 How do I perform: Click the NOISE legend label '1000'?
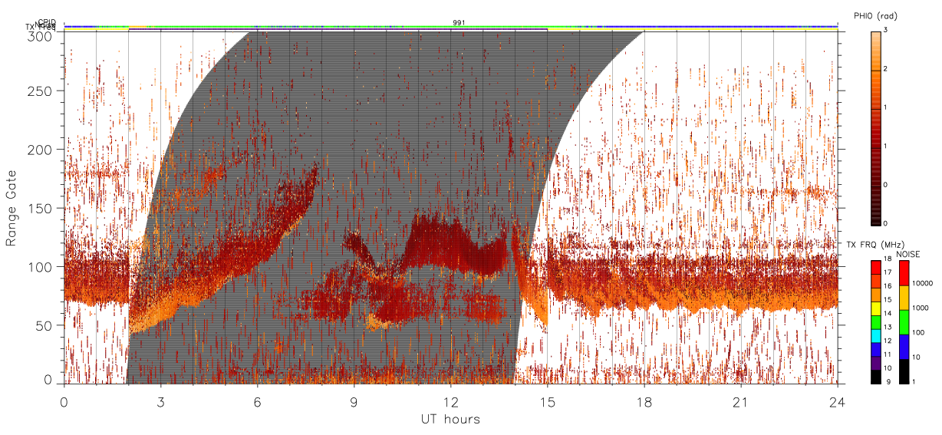point(921,308)
